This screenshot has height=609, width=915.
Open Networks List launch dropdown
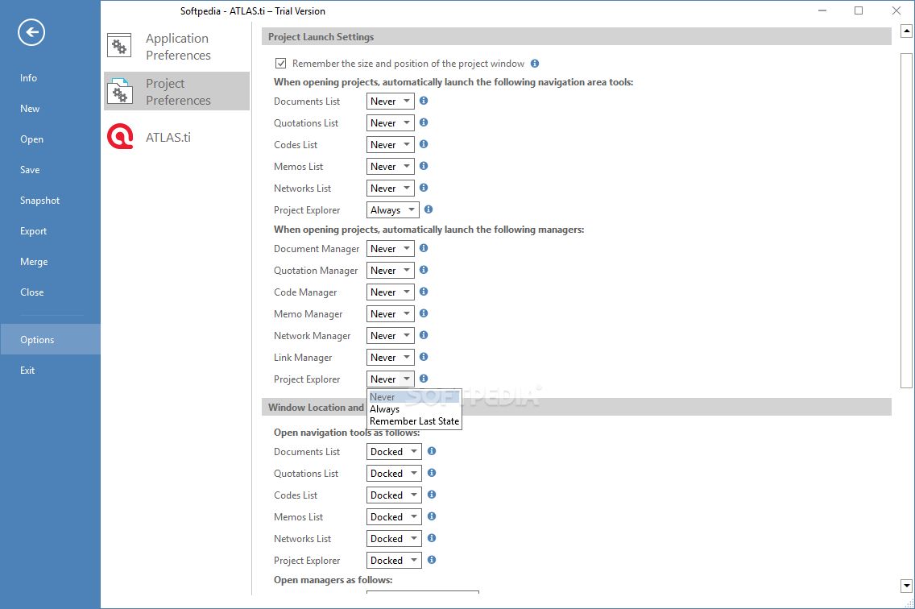391,188
